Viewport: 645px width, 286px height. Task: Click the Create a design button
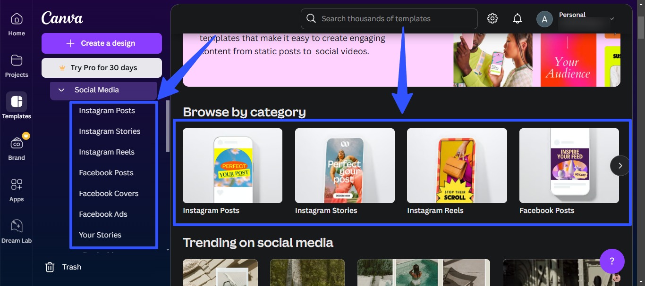tap(101, 43)
